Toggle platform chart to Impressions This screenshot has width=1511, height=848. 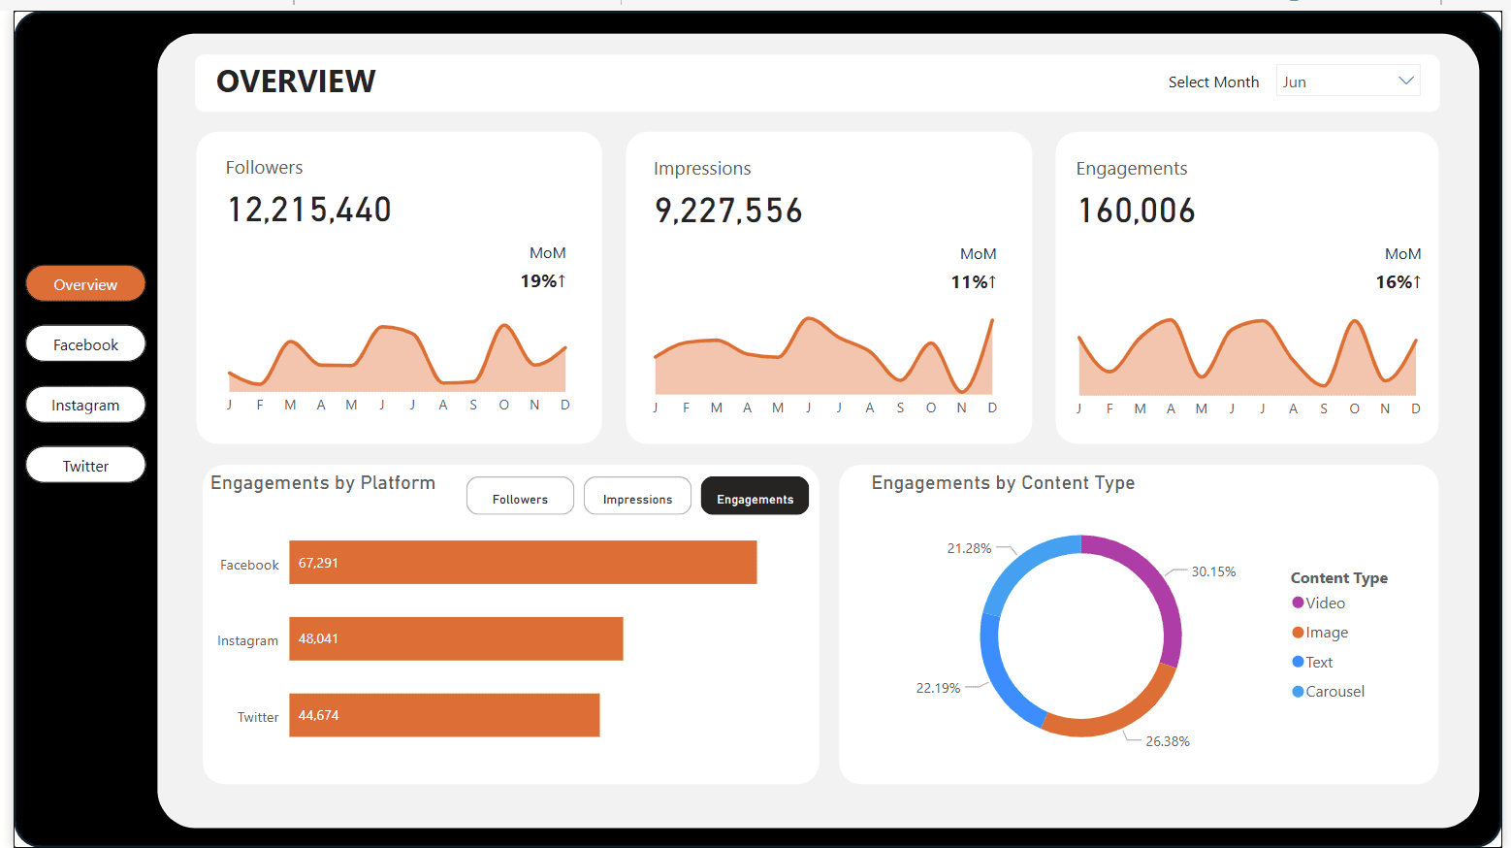tap(637, 499)
